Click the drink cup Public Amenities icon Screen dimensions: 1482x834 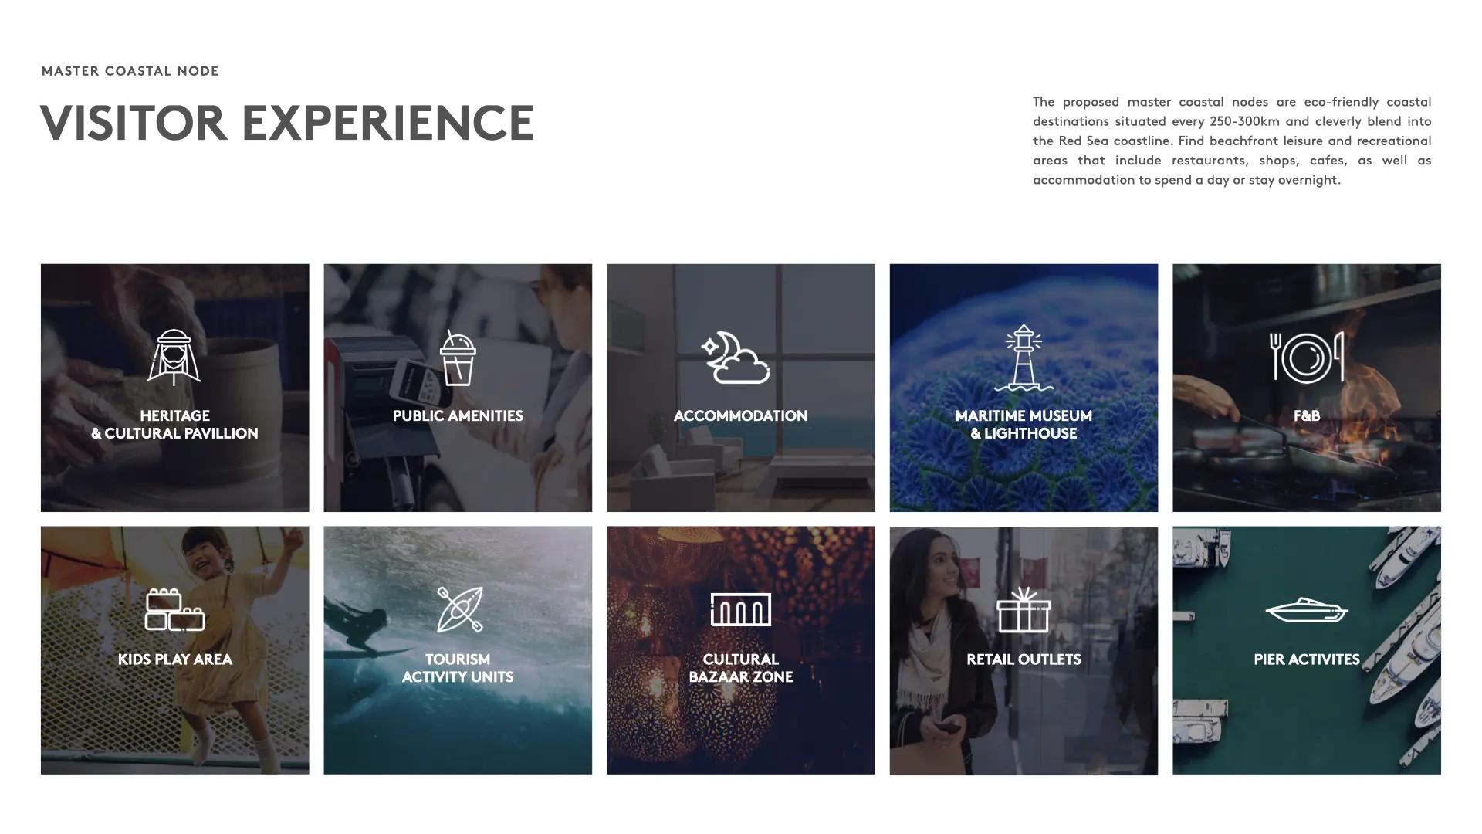pyautogui.click(x=458, y=358)
